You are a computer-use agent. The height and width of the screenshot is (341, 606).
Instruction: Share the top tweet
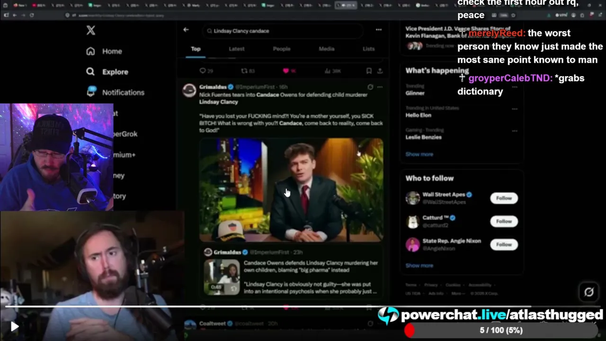coord(380,71)
